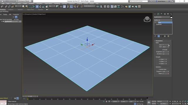188x105 pixels.
Task: Open the Graph Editors menu
Action: tap(48, 3)
